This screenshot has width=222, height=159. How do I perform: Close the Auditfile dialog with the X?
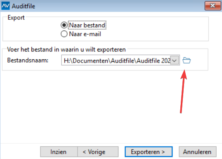click(213, 6)
